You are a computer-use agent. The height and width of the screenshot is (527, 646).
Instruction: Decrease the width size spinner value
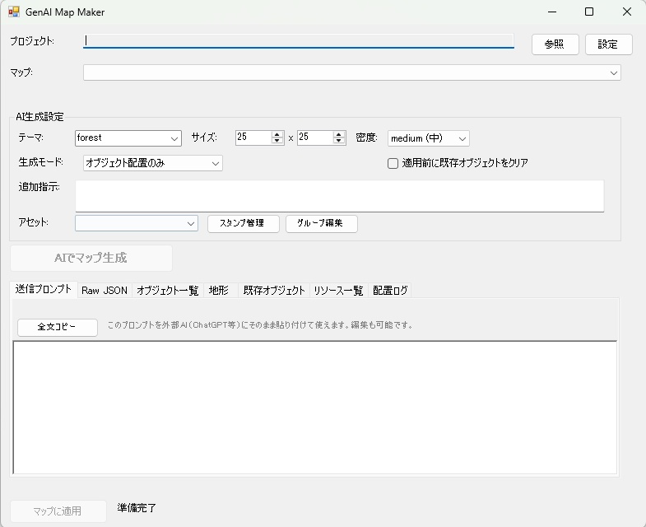(x=277, y=141)
